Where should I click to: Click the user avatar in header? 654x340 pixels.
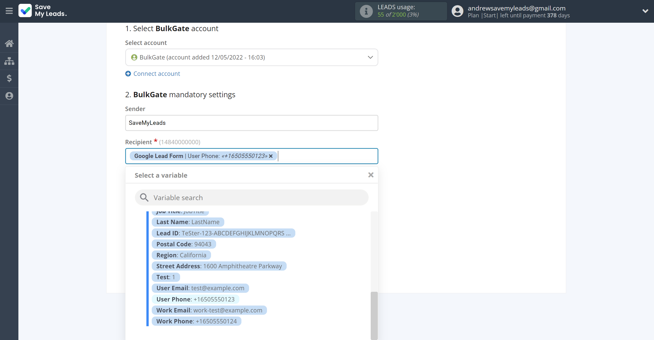(457, 11)
